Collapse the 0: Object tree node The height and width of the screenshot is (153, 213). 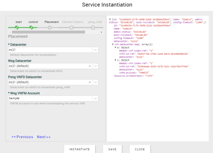(x=116, y=48)
